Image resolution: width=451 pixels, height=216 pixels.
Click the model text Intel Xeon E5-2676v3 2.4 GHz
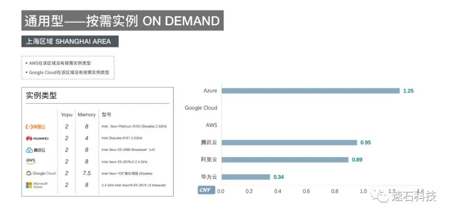point(124,162)
